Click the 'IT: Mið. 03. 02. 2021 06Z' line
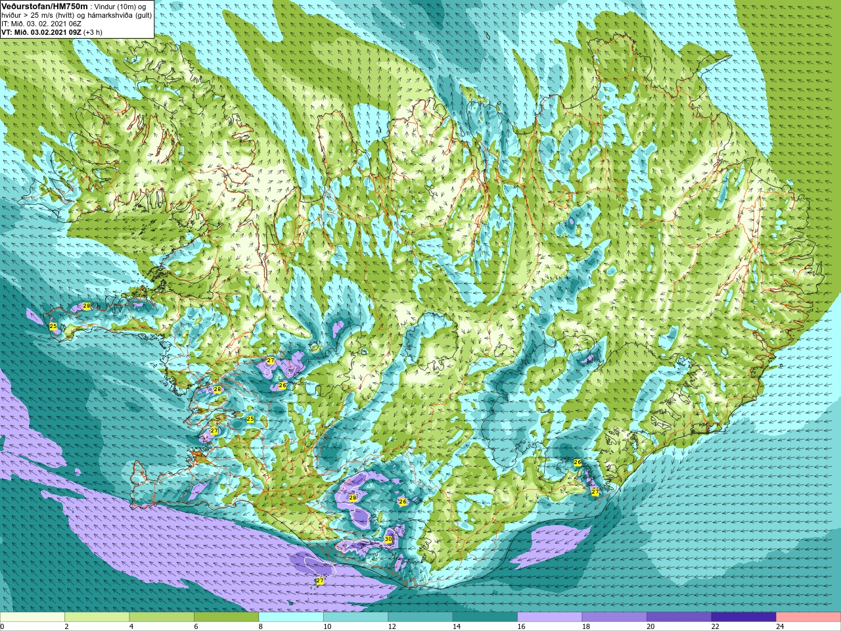Image resolution: width=841 pixels, height=631 pixels. [x=41, y=24]
